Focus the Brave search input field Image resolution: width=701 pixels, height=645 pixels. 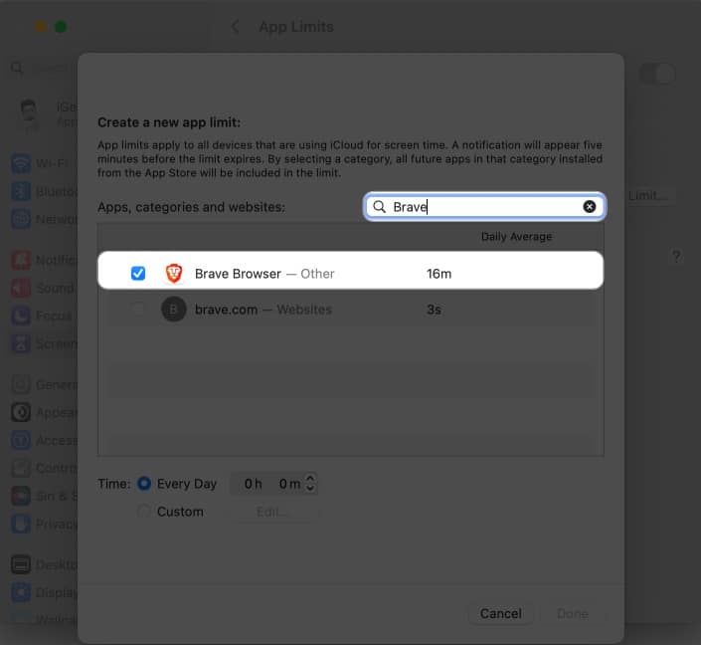[484, 207]
